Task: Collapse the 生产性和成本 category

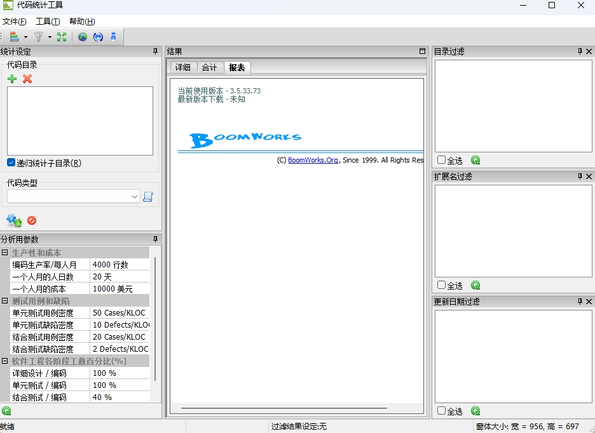Action: click(4, 253)
